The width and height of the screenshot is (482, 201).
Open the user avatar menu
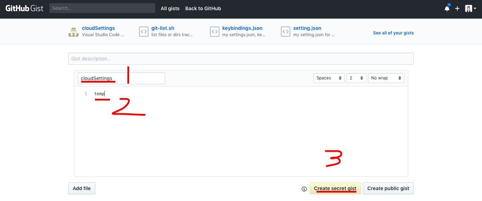(x=470, y=8)
